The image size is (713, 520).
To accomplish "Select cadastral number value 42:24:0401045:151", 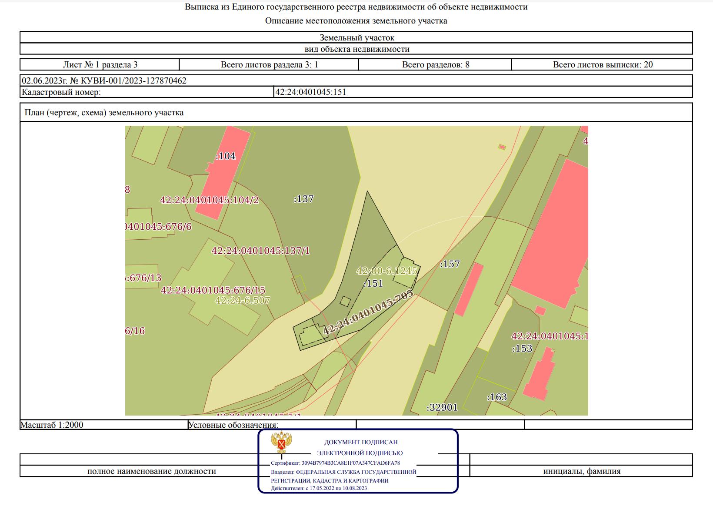I will tap(311, 92).
